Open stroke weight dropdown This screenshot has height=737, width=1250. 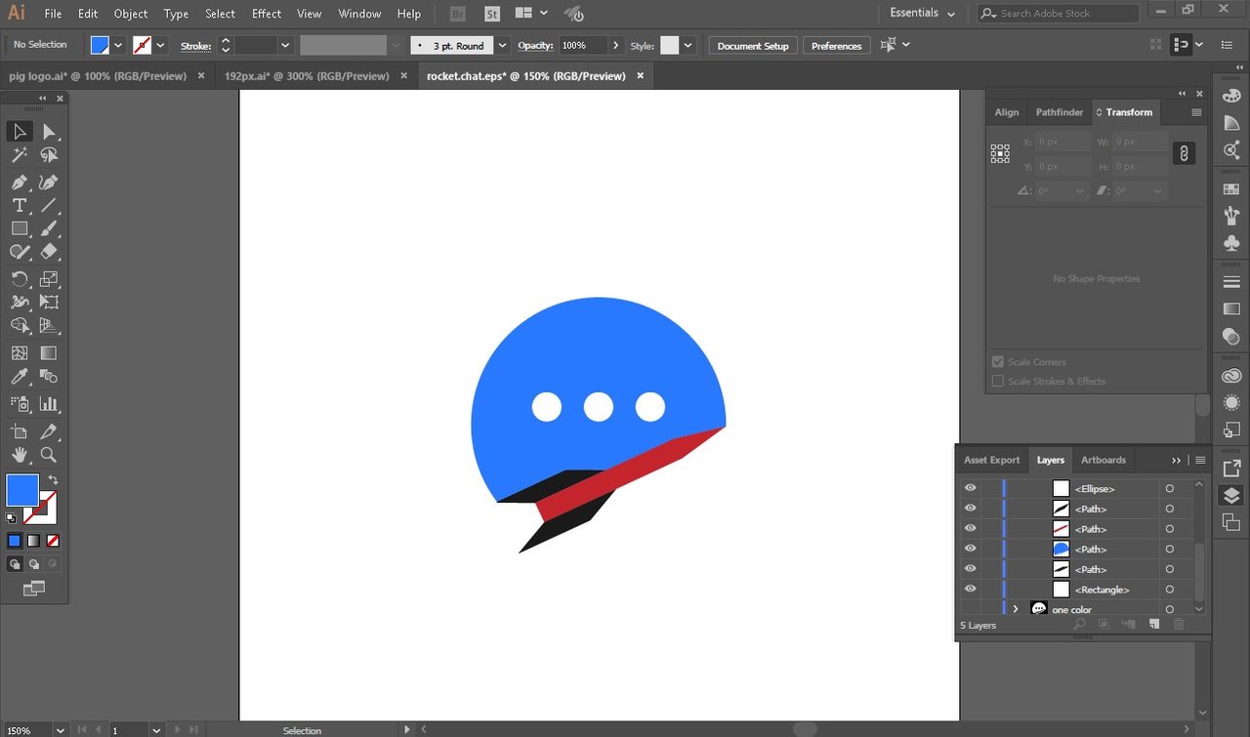coord(285,45)
